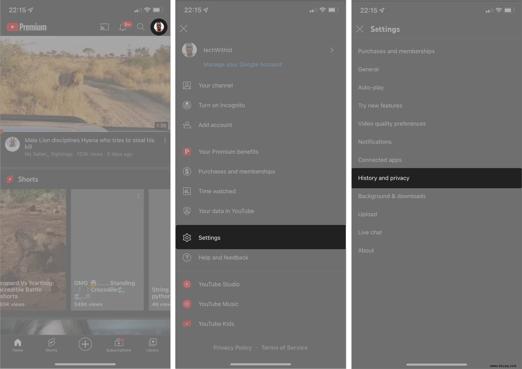Open the Library tab
522x369 pixels.
(152, 345)
